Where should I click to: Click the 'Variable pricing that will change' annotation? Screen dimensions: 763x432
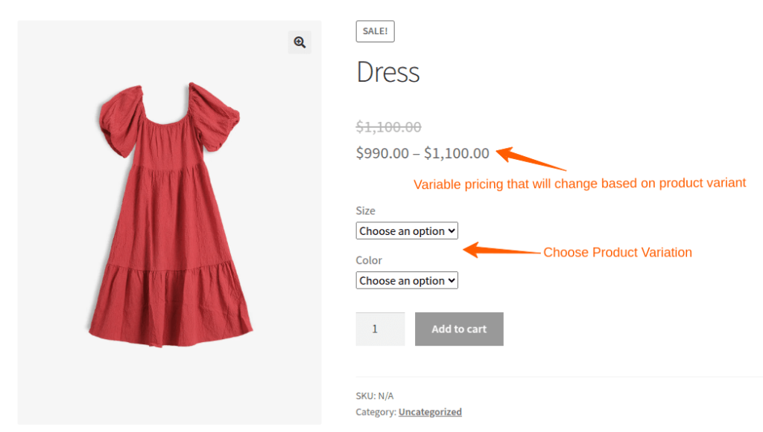tap(580, 184)
